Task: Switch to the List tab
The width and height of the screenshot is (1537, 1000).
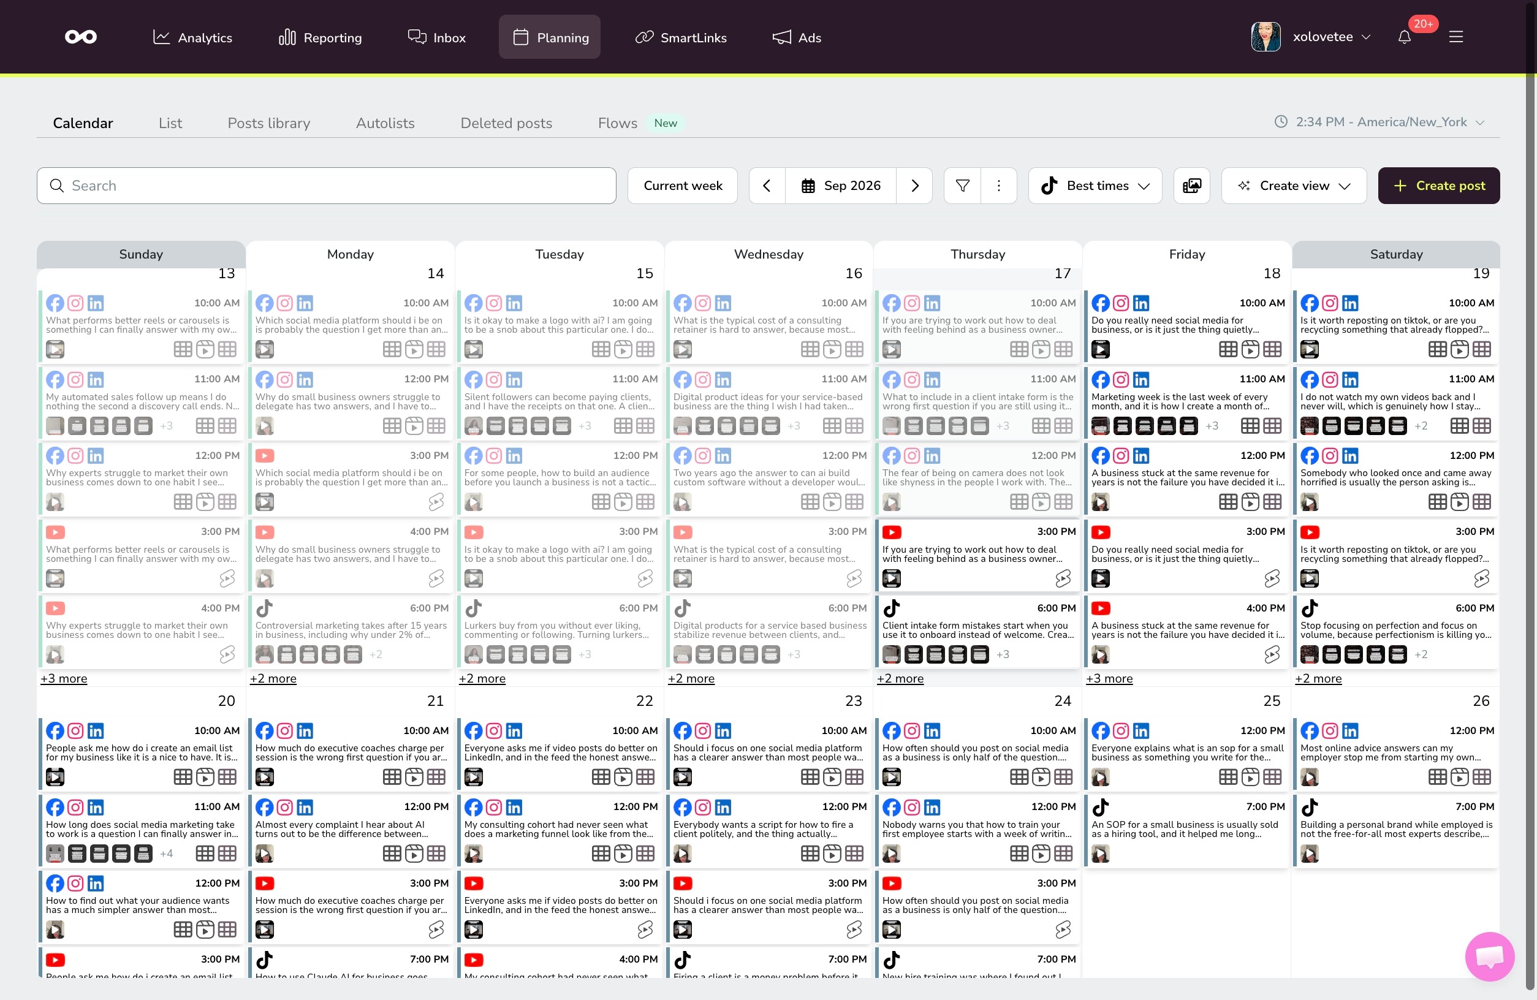Action: 170,123
